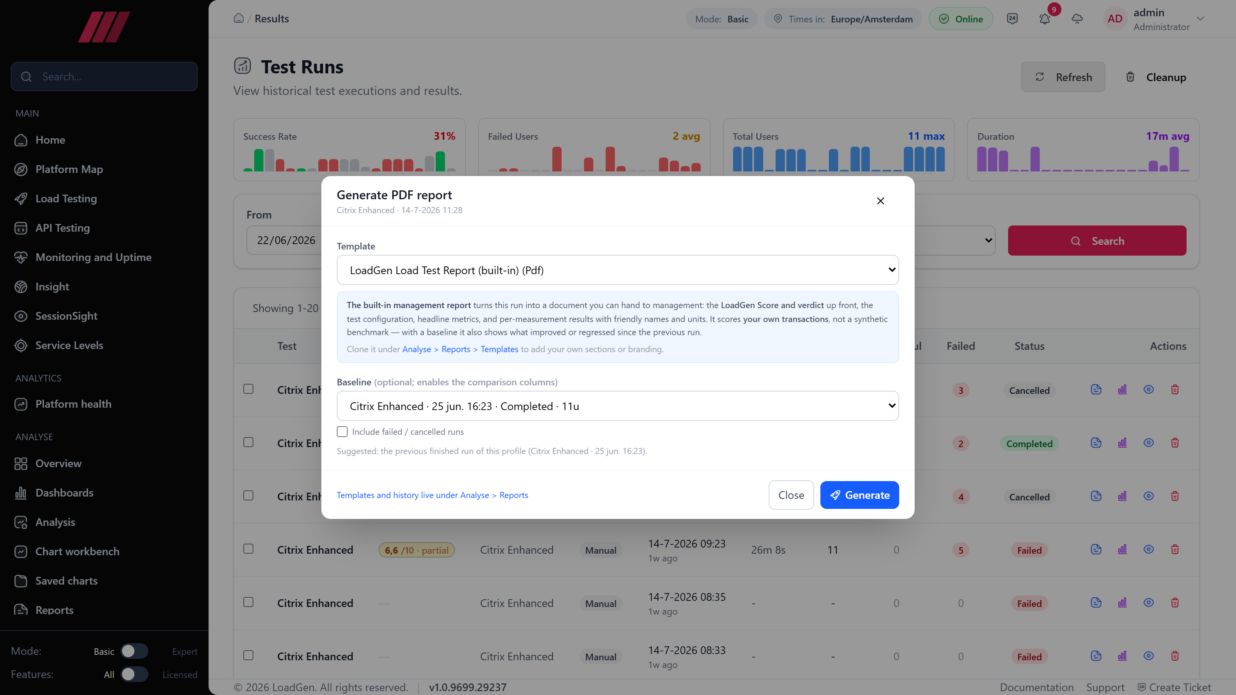Select checkbox of the Completed run row
The width and height of the screenshot is (1236, 695).
(248, 442)
